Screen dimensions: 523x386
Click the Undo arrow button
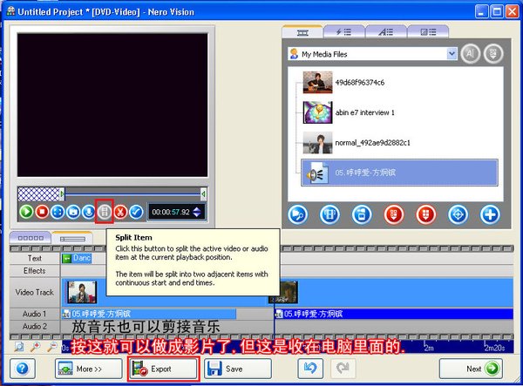(x=310, y=369)
